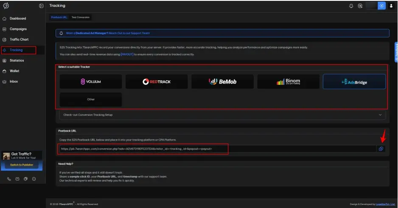
Task: Click the 'Need Help?' heading
Action: 66,164
